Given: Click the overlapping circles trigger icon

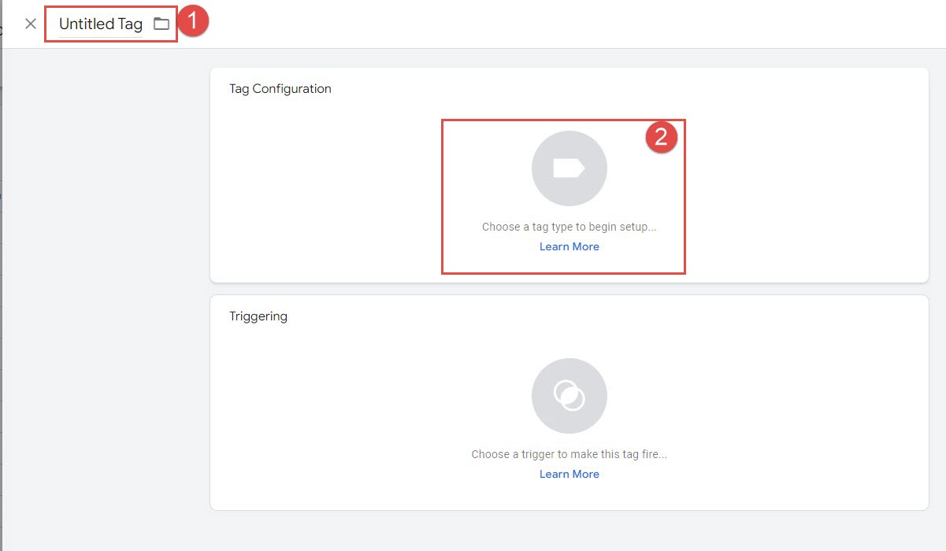Looking at the screenshot, I should pos(569,396).
